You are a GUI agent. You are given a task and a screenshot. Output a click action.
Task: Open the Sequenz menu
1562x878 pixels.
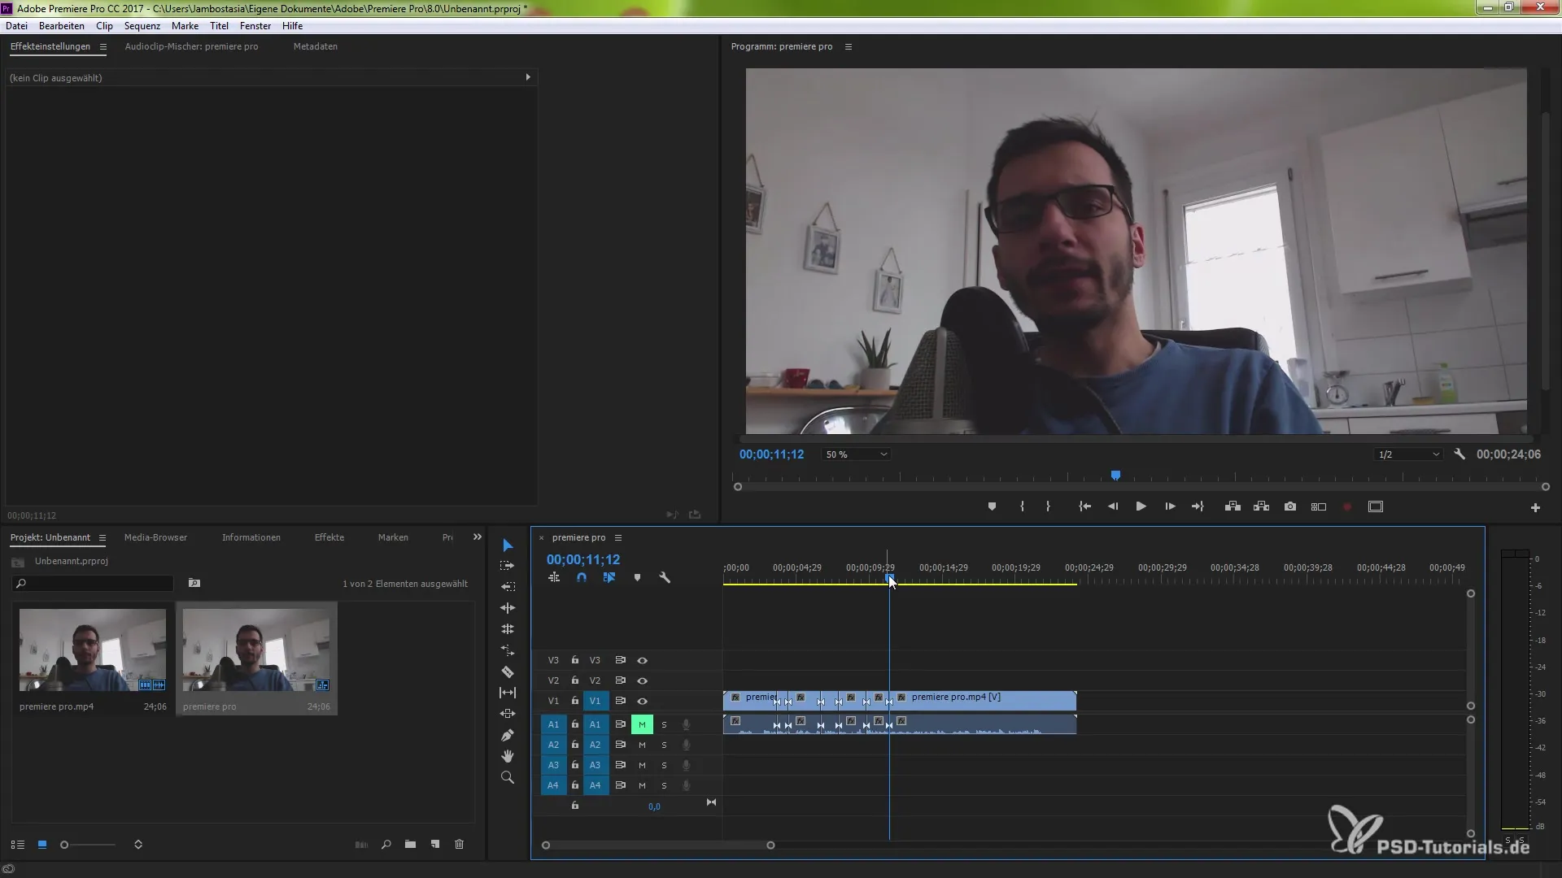pyautogui.click(x=142, y=26)
